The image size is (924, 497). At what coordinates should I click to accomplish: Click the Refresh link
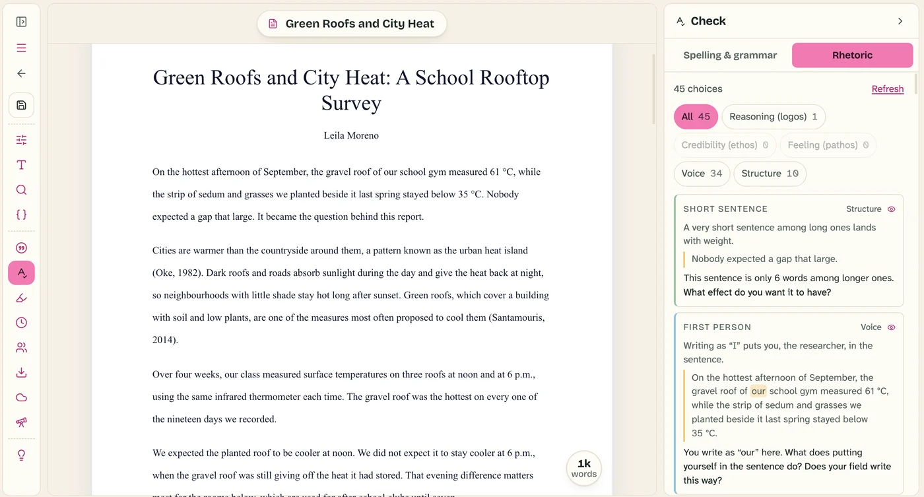click(x=888, y=89)
